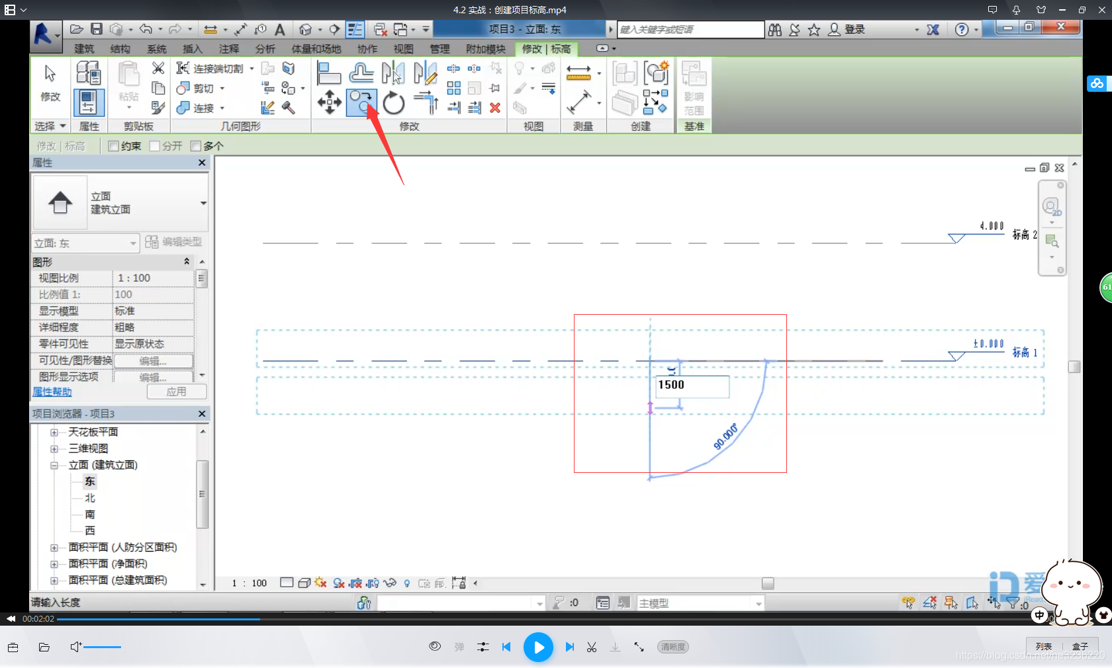The image size is (1112, 668).
Task: Open the 视图 ribbon tab
Action: tap(403, 49)
